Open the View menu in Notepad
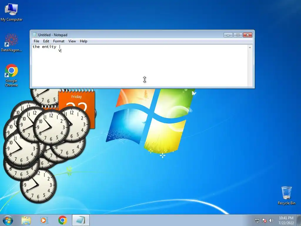Image resolution: width=301 pixels, height=226 pixels. click(72, 41)
